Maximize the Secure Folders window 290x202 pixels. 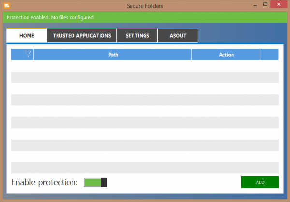click(265, 4)
